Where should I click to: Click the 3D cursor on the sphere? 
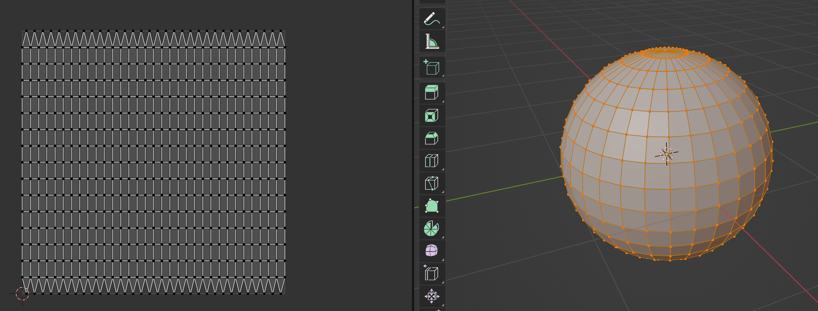pyautogui.click(x=666, y=154)
